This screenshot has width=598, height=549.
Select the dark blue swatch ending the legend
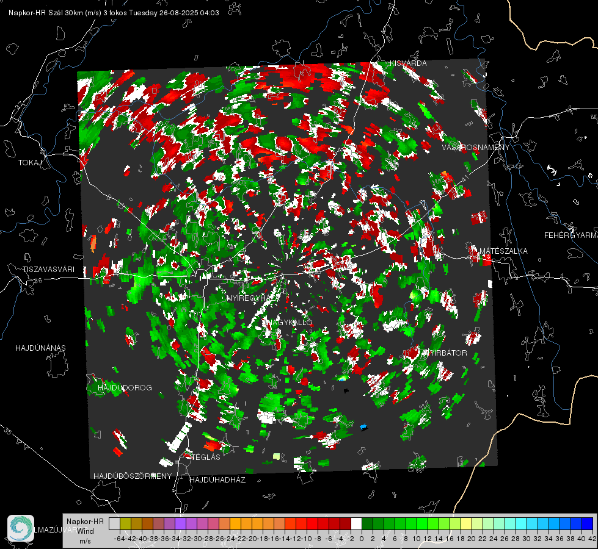click(588, 524)
